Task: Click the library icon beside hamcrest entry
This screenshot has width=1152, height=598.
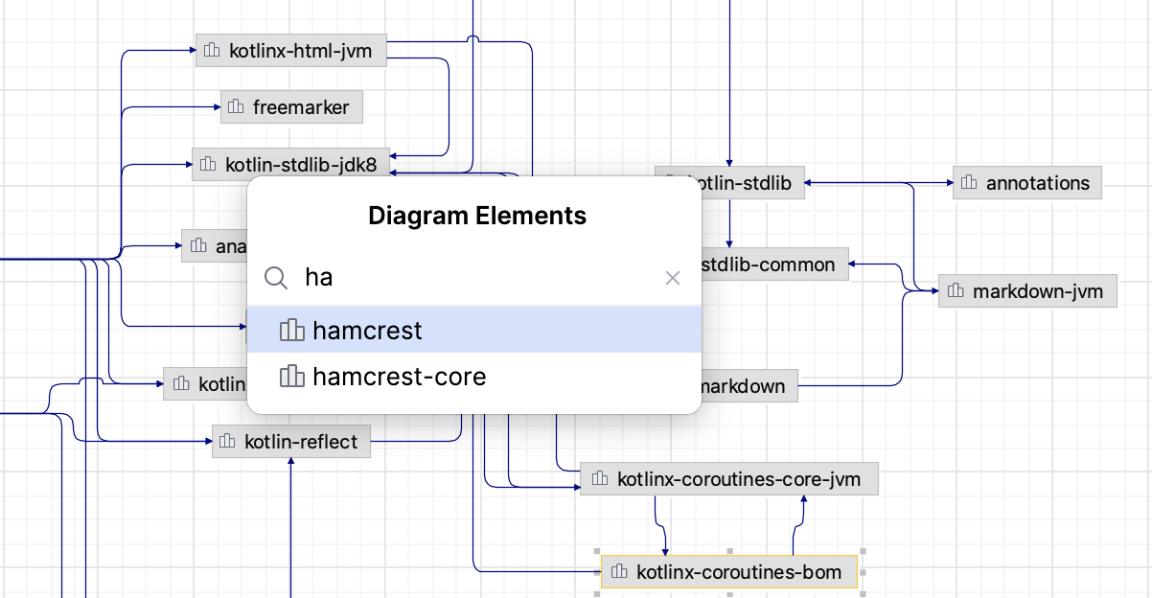Action: click(x=290, y=330)
